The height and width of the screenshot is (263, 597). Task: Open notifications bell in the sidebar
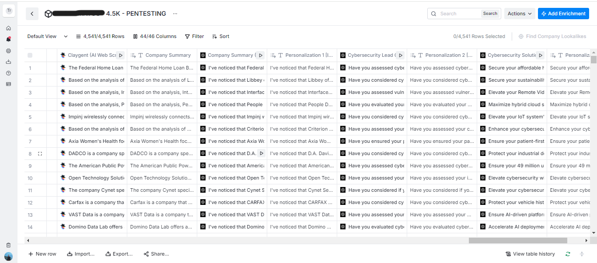pos(8,39)
